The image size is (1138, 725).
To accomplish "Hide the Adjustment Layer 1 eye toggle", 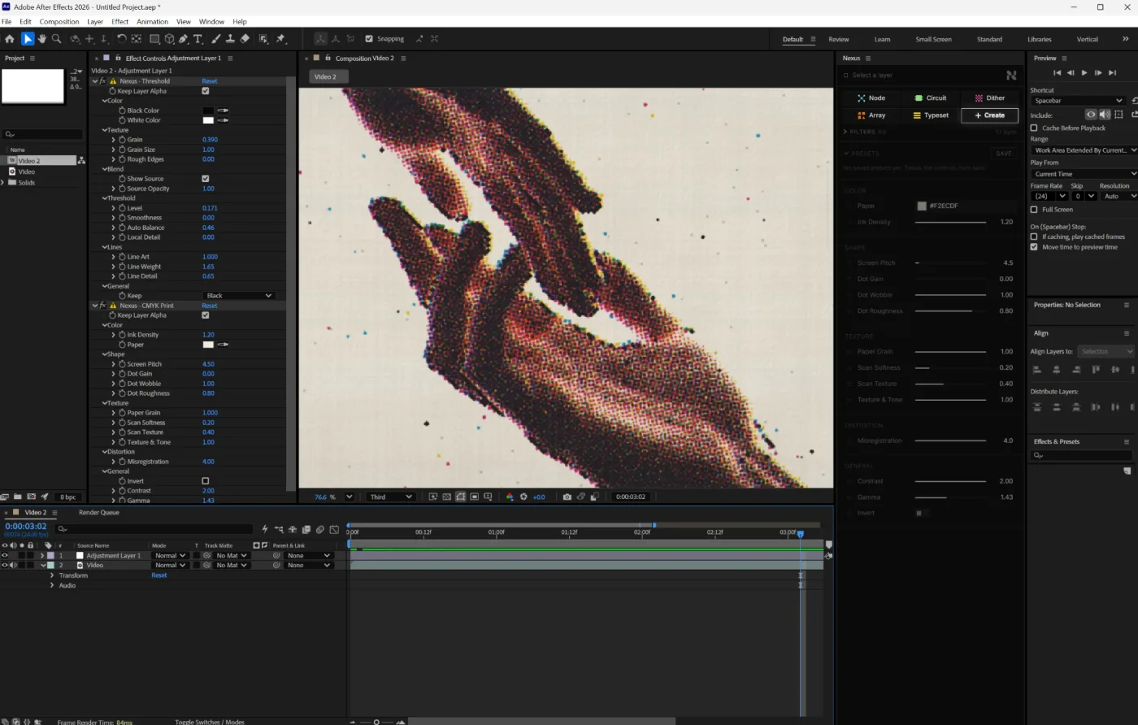I will [5, 556].
